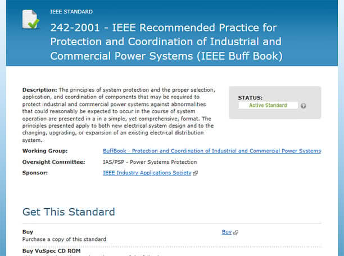Viewport: 344px width, 256px height.
Task: Click IAS/PSP Power Systems Protection text
Action: tap(150, 162)
